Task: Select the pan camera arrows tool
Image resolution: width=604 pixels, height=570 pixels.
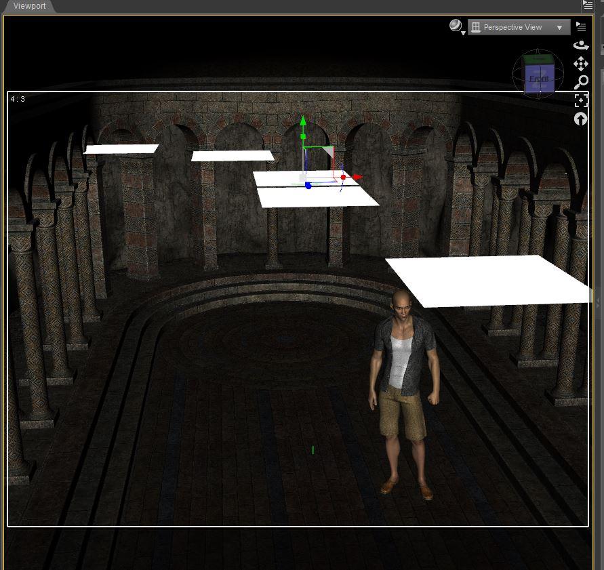Action: [581, 64]
